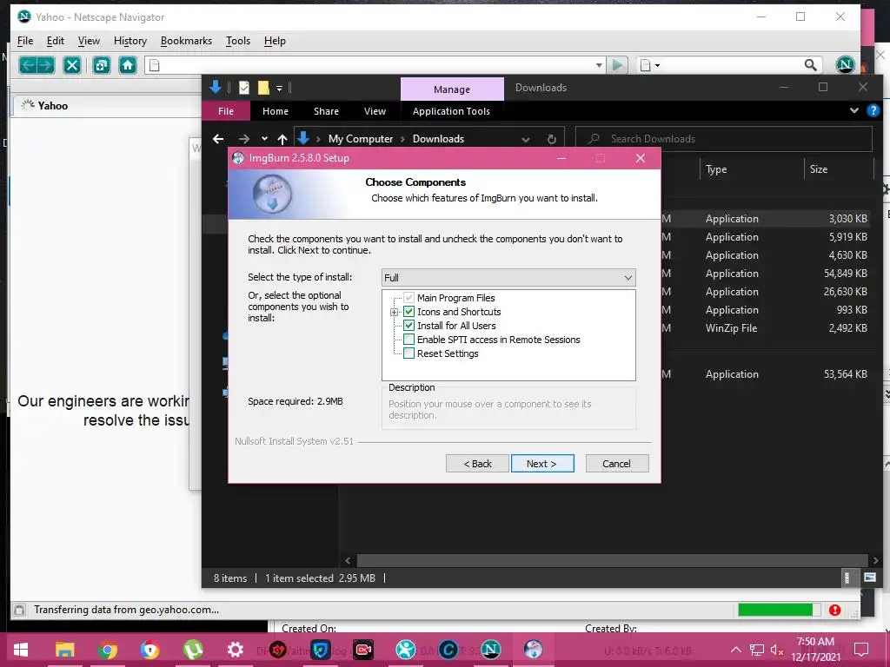This screenshot has width=890, height=667.
Task: Click Explorer forward arrow
Action: (244, 138)
